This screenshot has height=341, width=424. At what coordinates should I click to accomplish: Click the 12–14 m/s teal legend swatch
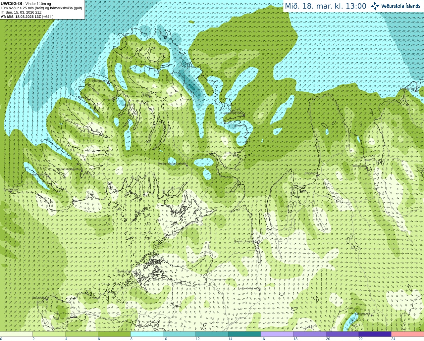pos(212,334)
